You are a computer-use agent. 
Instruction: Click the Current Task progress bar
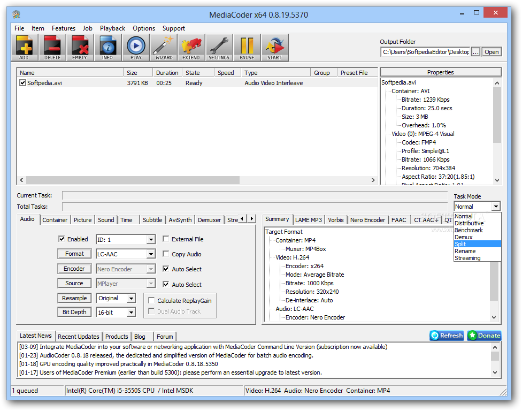point(255,195)
